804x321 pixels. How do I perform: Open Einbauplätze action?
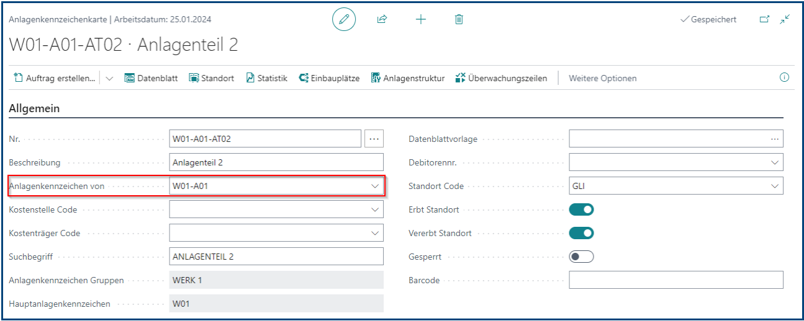[x=329, y=78]
